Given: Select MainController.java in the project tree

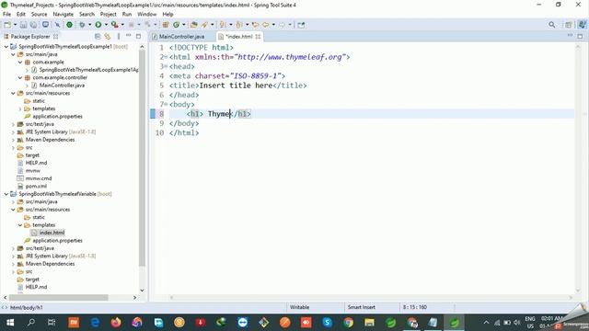Looking at the screenshot, I should coord(62,86).
